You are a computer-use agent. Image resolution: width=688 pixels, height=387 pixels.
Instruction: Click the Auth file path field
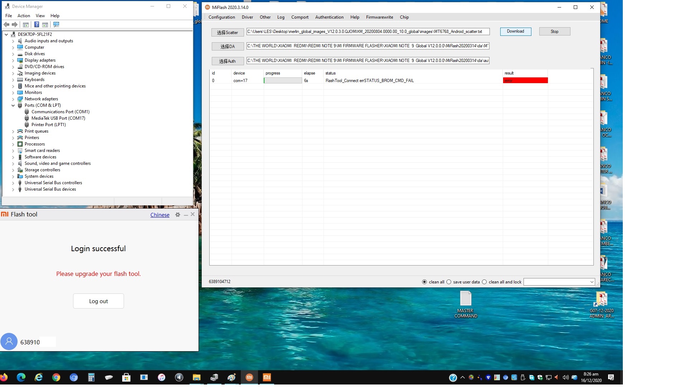(368, 61)
